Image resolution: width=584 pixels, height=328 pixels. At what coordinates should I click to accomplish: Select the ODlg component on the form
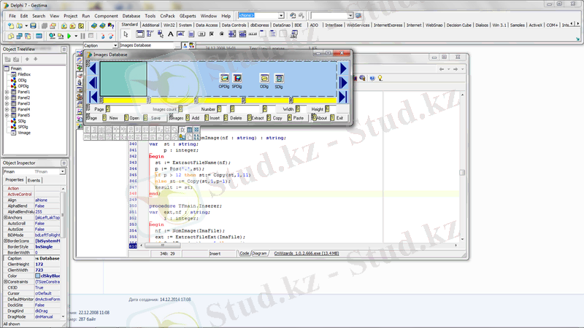pyautogui.click(x=264, y=77)
